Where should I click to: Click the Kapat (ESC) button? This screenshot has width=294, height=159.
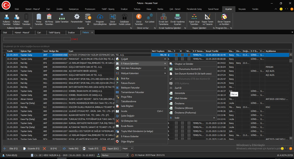[111, 149]
